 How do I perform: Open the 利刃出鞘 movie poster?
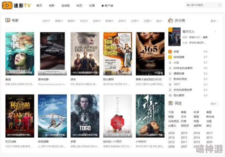pos(20,116)
